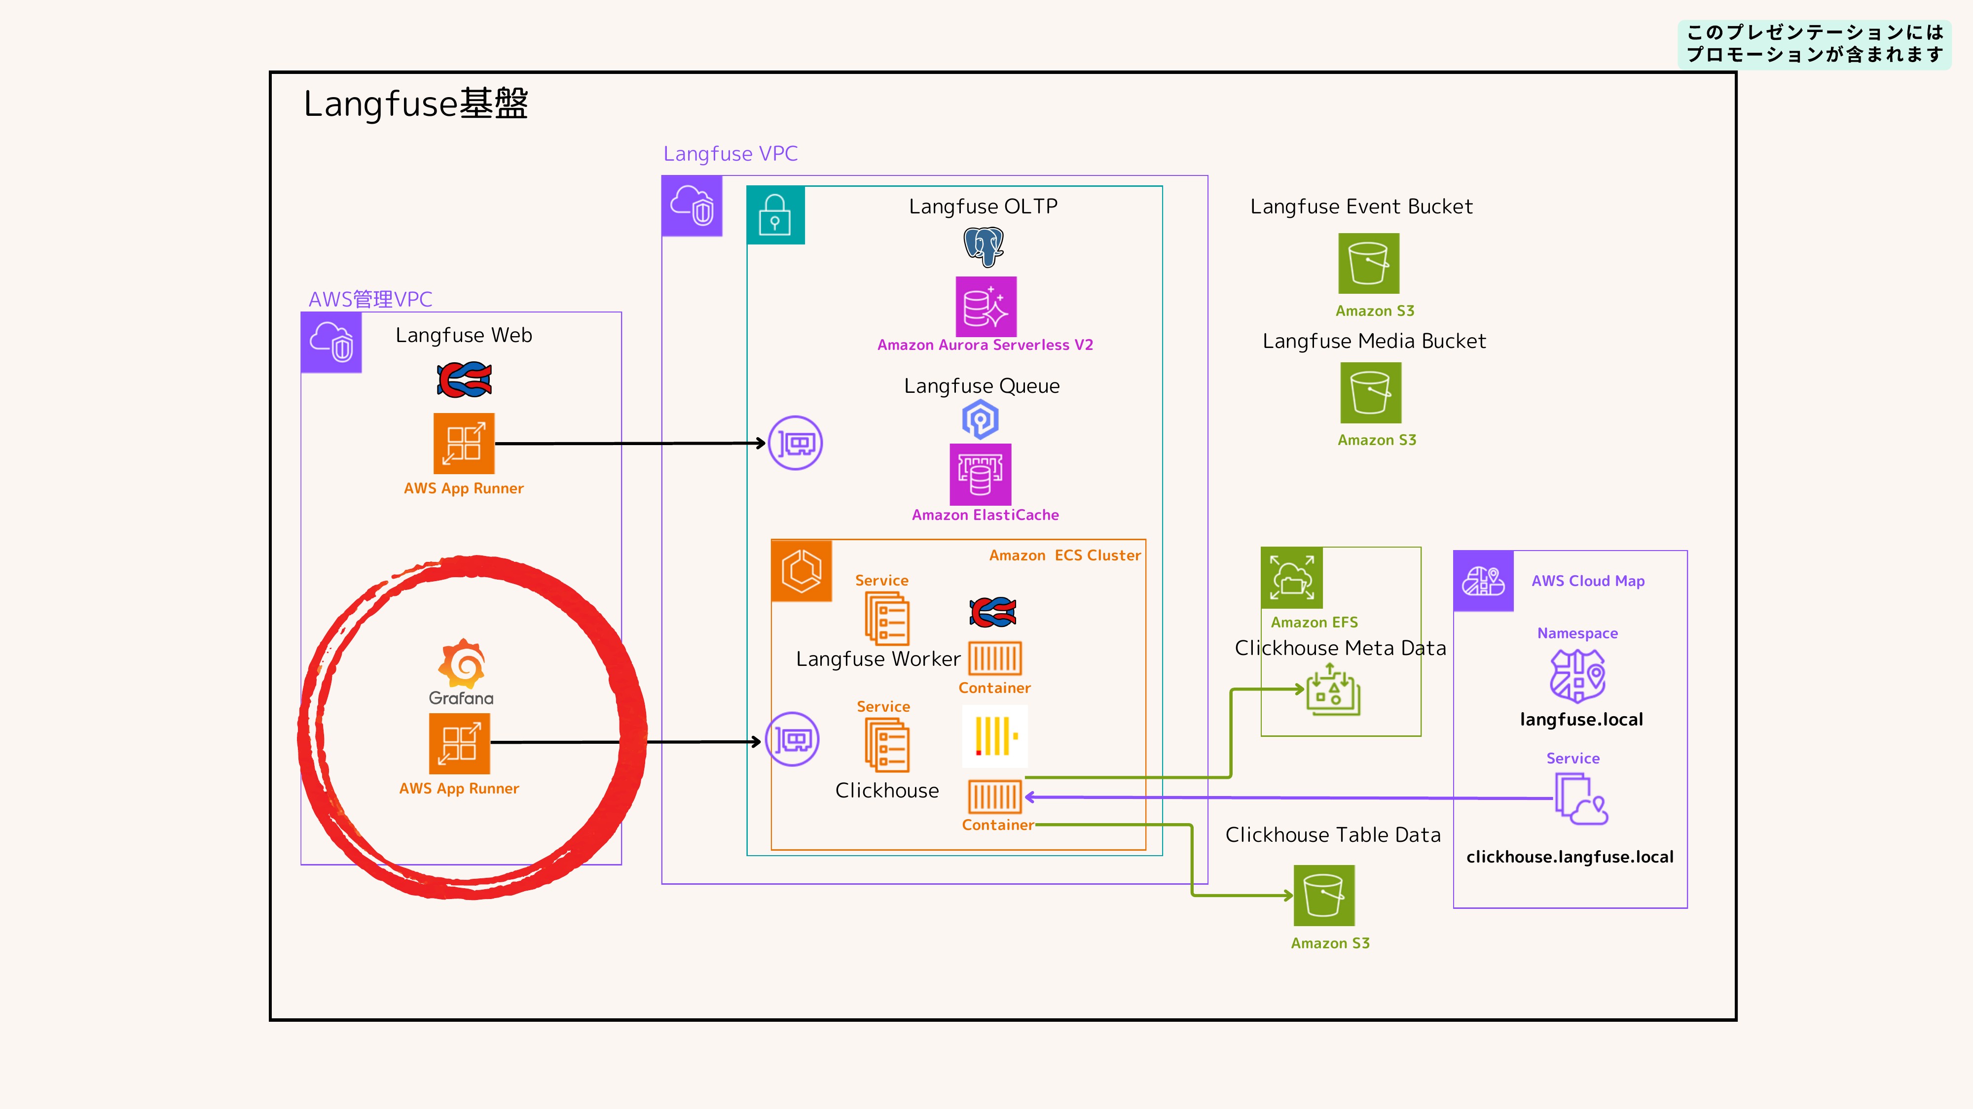Click the Valkey hexagon icon under Langfuse Queue
The height and width of the screenshot is (1109, 1973).
[x=981, y=419]
